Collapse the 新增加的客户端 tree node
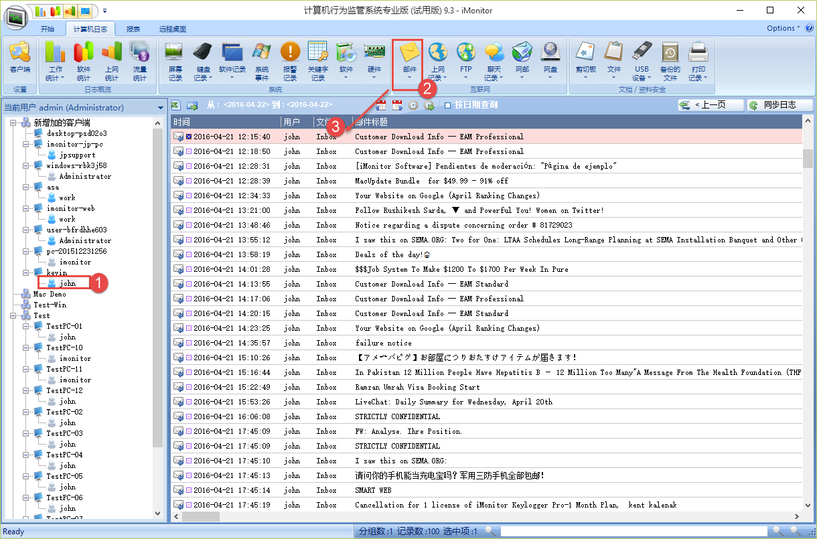 click(14, 123)
